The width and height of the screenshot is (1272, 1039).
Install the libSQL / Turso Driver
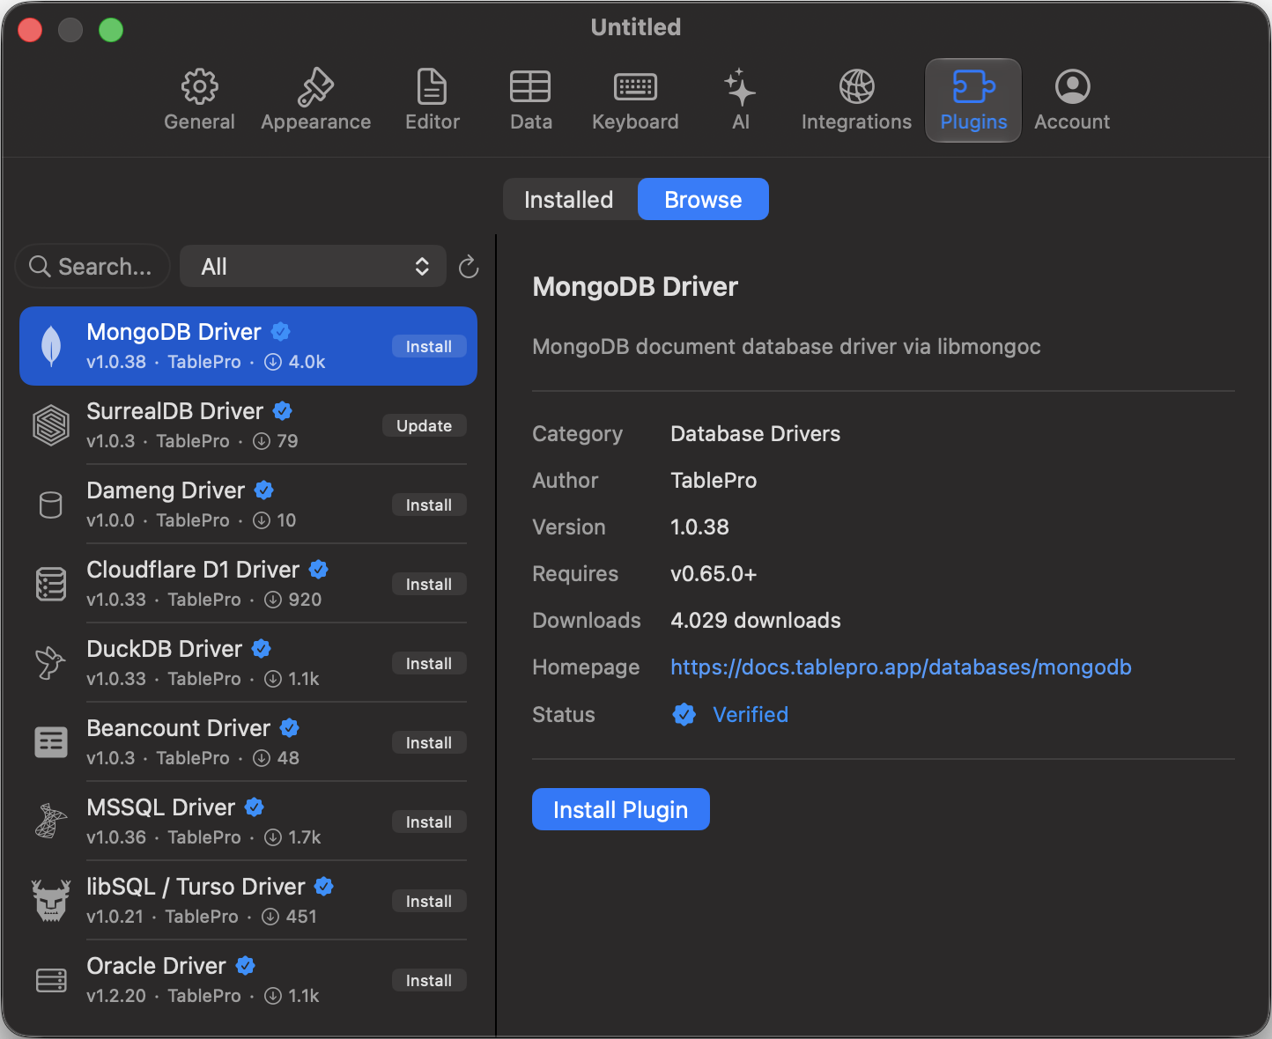point(429,902)
